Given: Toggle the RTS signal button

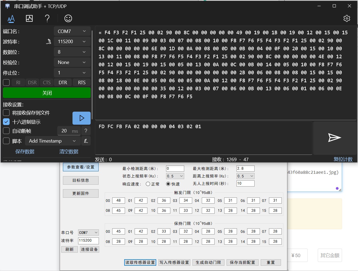Looking at the screenshot, I should (82, 83).
